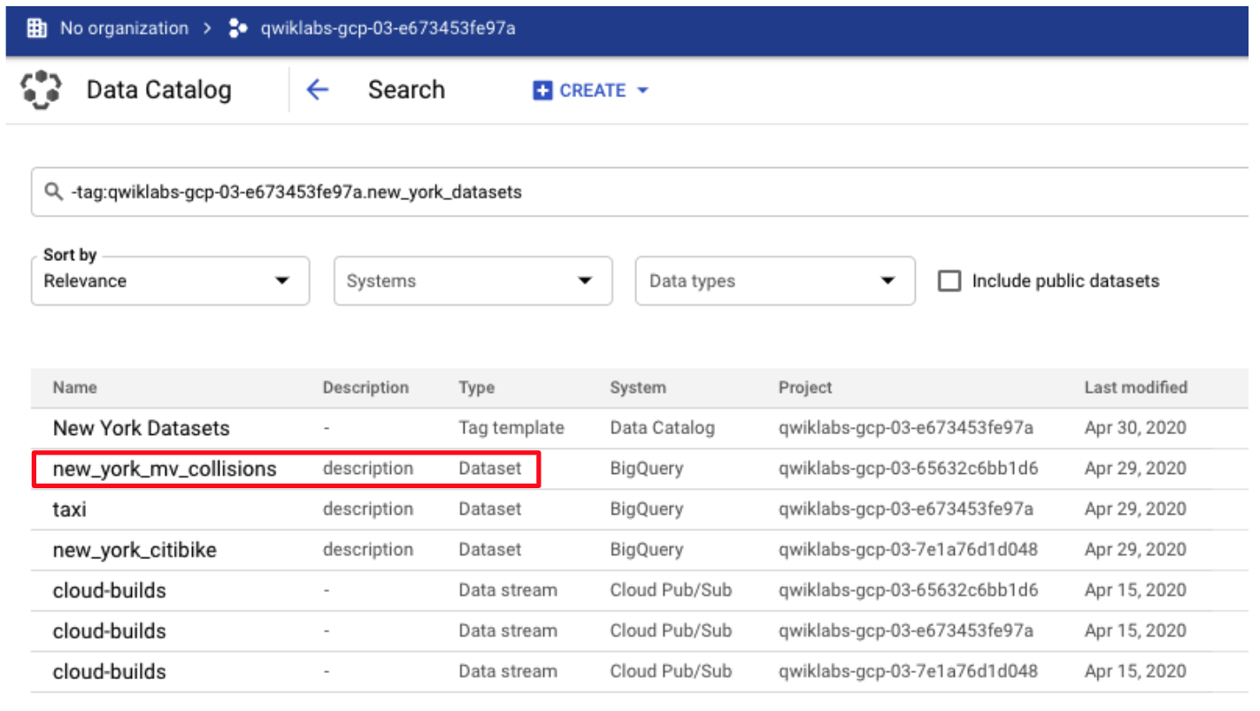Select project qwiklabs-gcp-03-e673453fe97a in breadcrumb
The width and height of the screenshot is (1260, 711).
388,28
